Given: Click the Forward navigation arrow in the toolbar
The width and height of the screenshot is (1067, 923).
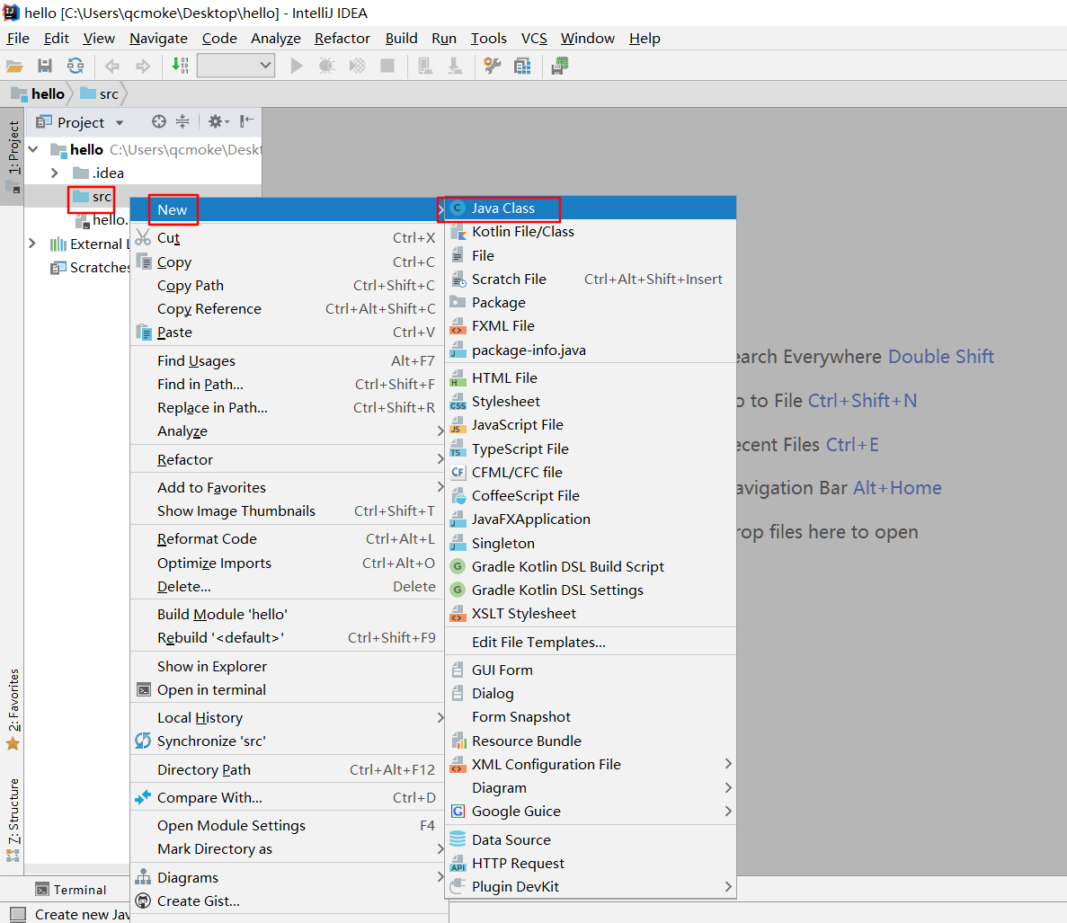Looking at the screenshot, I should pos(143,66).
